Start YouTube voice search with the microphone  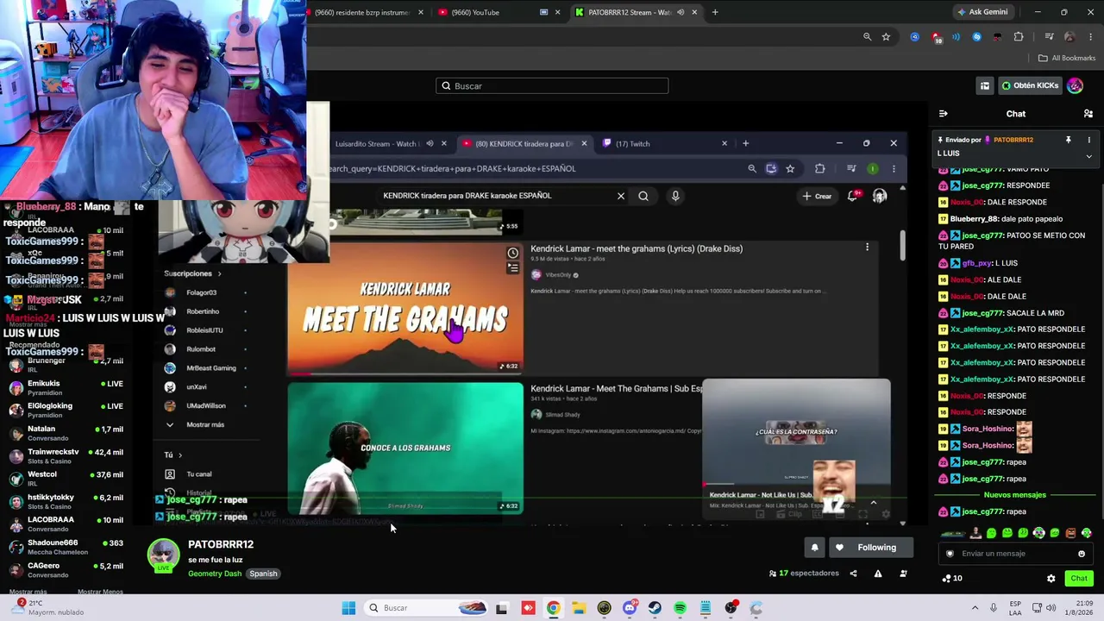pos(675,196)
